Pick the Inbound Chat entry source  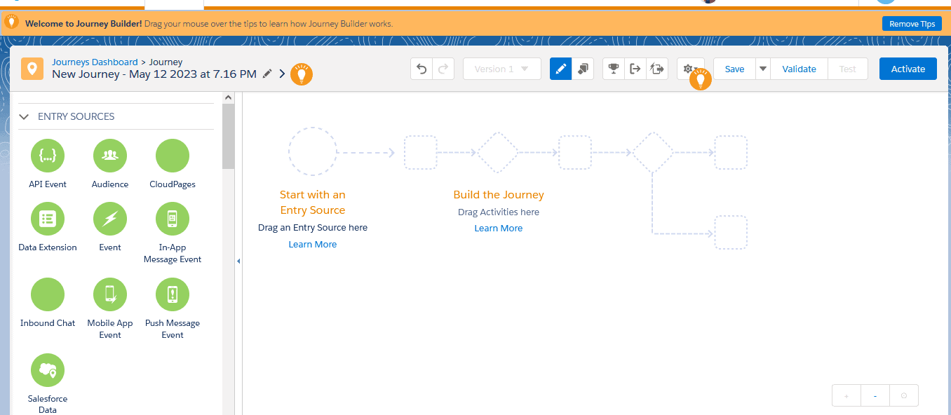[47, 294]
